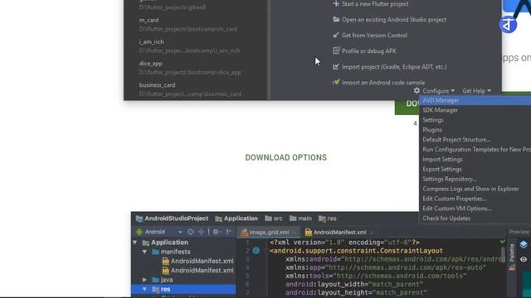Screen dimensions: 531x298
Task: Click the green check Import sample icon
Action: [336, 82]
